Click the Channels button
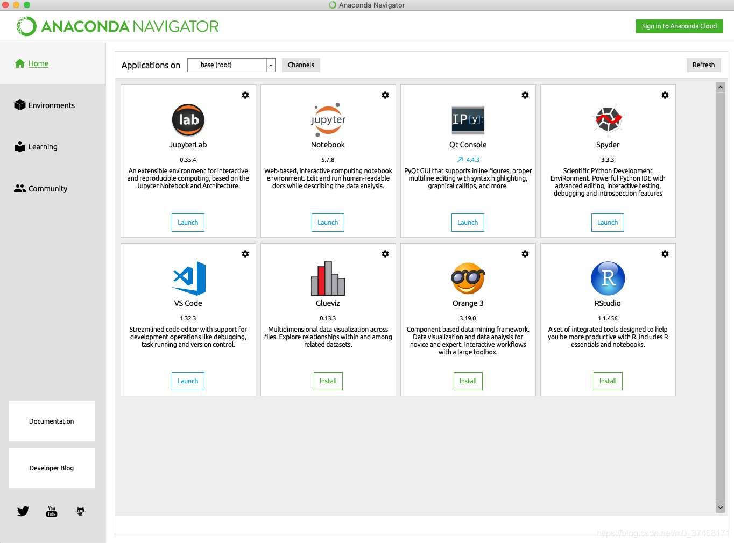734x543 pixels. click(301, 65)
